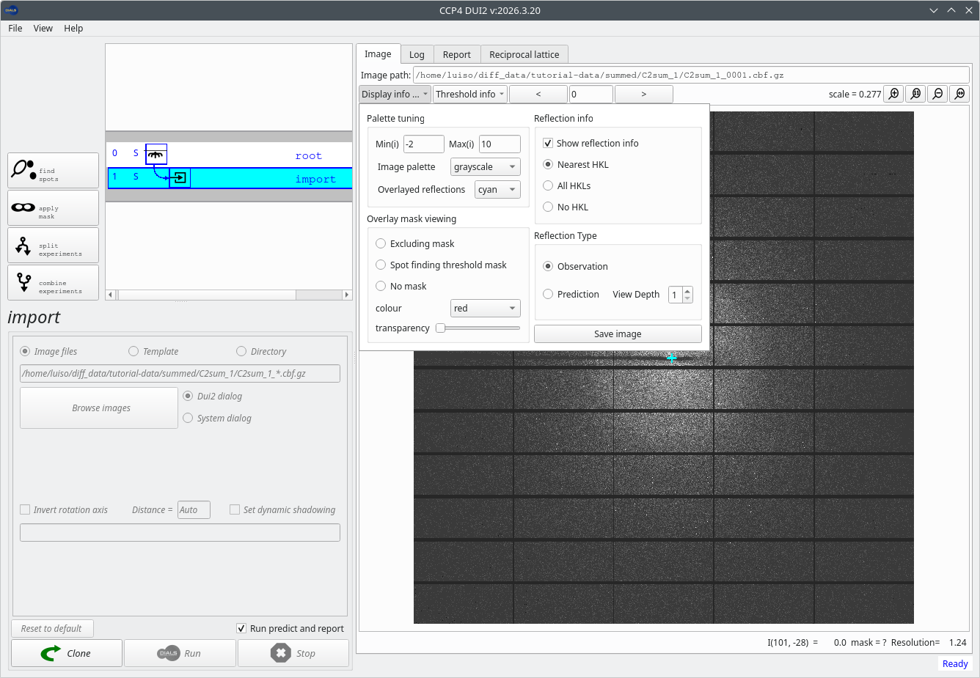The width and height of the screenshot is (980, 678).
Task: Collapse the Display info dropdown
Action: 395,94
